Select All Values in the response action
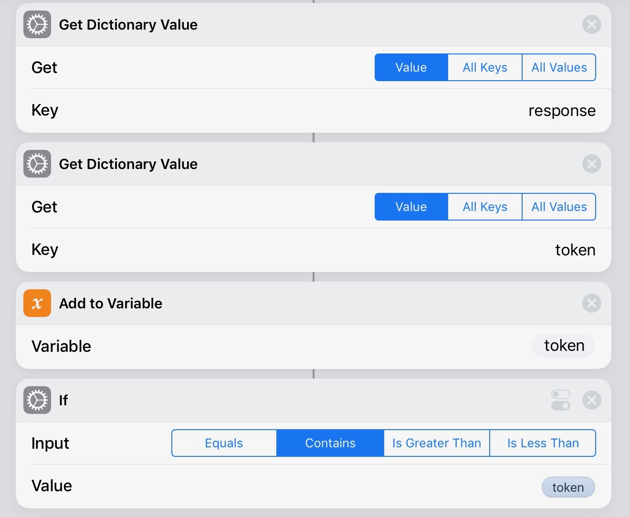 559,67
